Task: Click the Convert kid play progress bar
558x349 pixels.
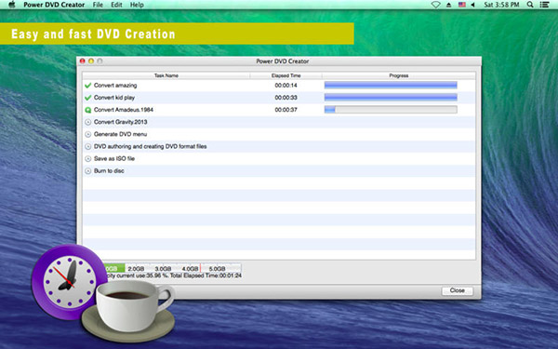Action: (391, 97)
